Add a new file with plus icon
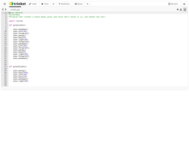The height and width of the screenshot is (142, 189). pyautogui.click(x=177, y=9)
